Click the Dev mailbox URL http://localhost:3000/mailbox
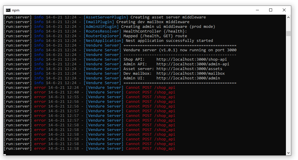 click(x=190, y=74)
